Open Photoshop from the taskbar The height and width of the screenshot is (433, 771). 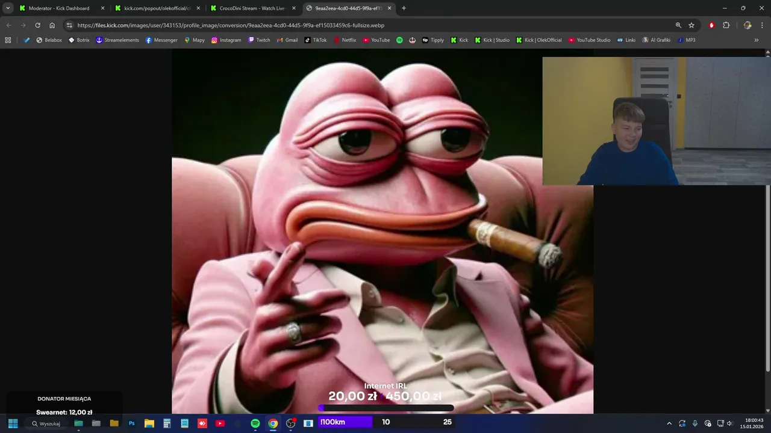[131, 423]
